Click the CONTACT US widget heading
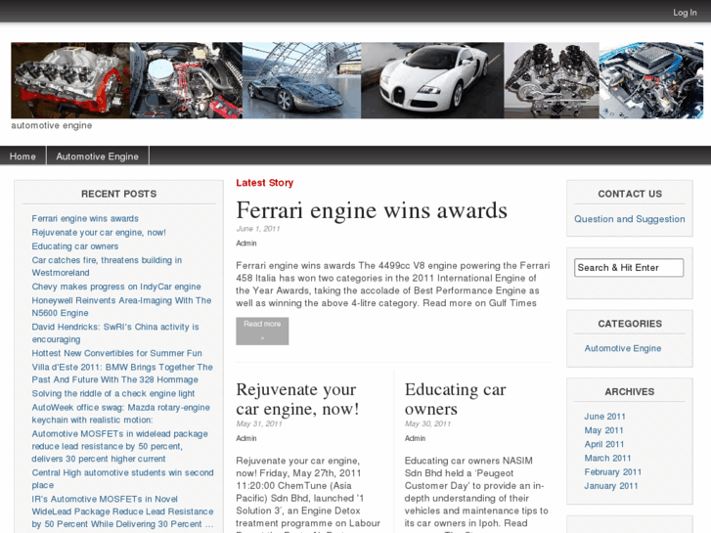 tap(630, 194)
